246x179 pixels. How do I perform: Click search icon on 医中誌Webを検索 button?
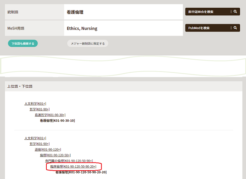pyautogui.click(x=235, y=12)
